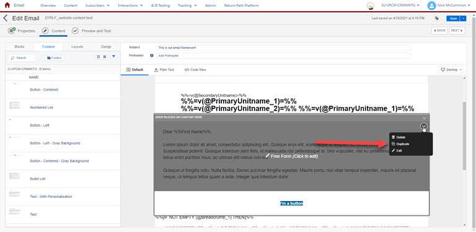This screenshot has height=232, width=476.
Task: Select the Default editor view tab
Action: point(134,70)
